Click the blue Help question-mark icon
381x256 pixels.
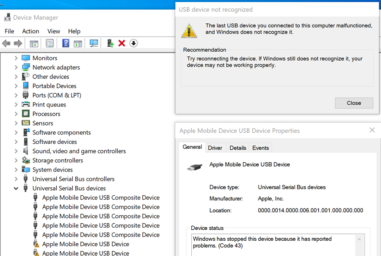point(66,43)
